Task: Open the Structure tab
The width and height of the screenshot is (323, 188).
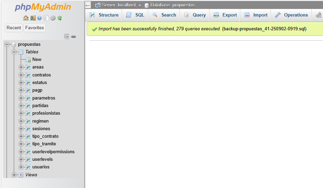Action: click(x=104, y=15)
